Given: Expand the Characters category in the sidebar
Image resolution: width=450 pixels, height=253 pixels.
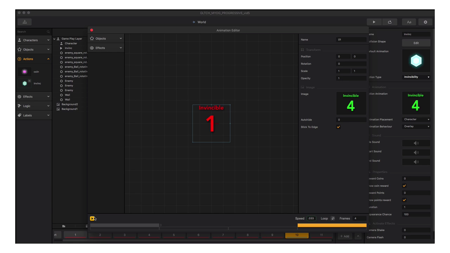Looking at the screenshot, I should pos(34,40).
